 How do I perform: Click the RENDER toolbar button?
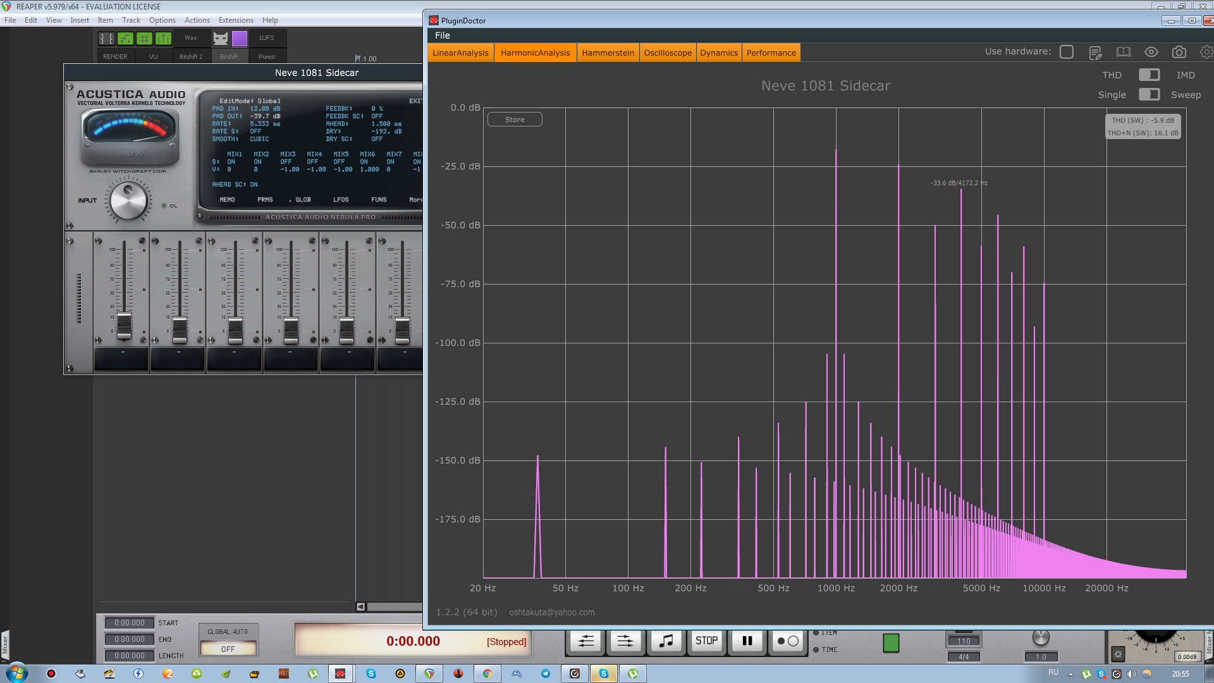coord(115,56)
